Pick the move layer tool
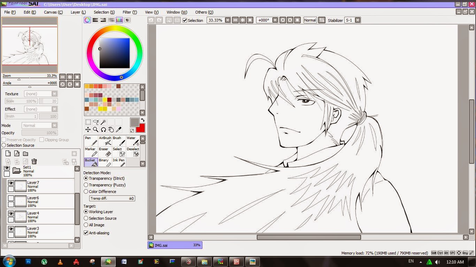Screen dimensions: 476x267 click(88, 130)
